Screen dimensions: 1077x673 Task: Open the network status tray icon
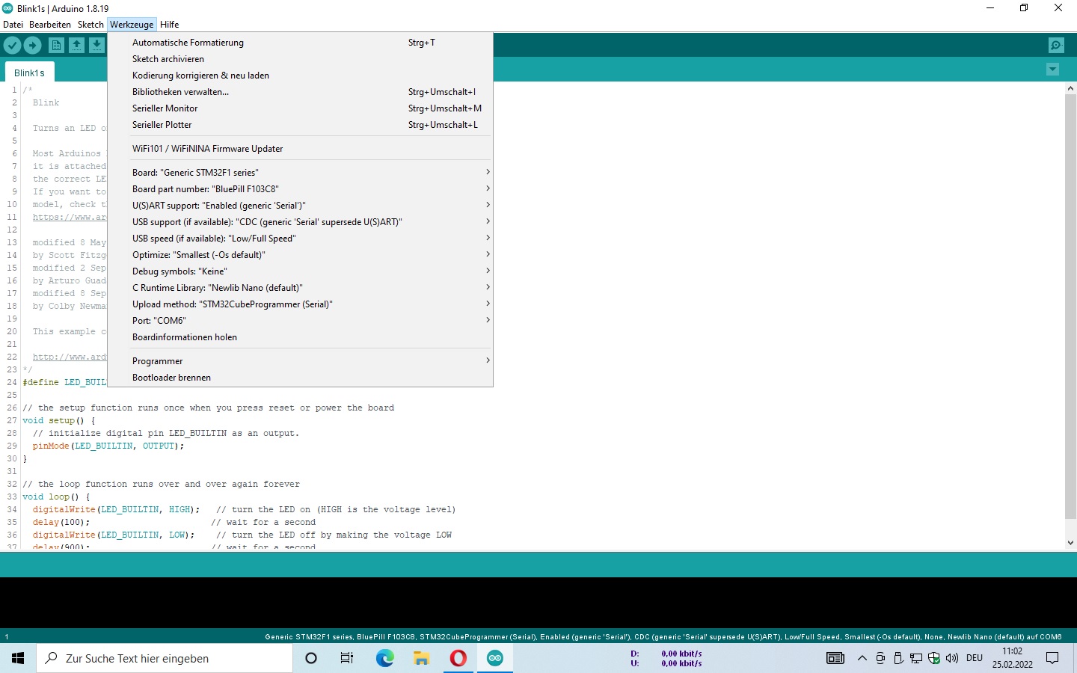point(916,658)
